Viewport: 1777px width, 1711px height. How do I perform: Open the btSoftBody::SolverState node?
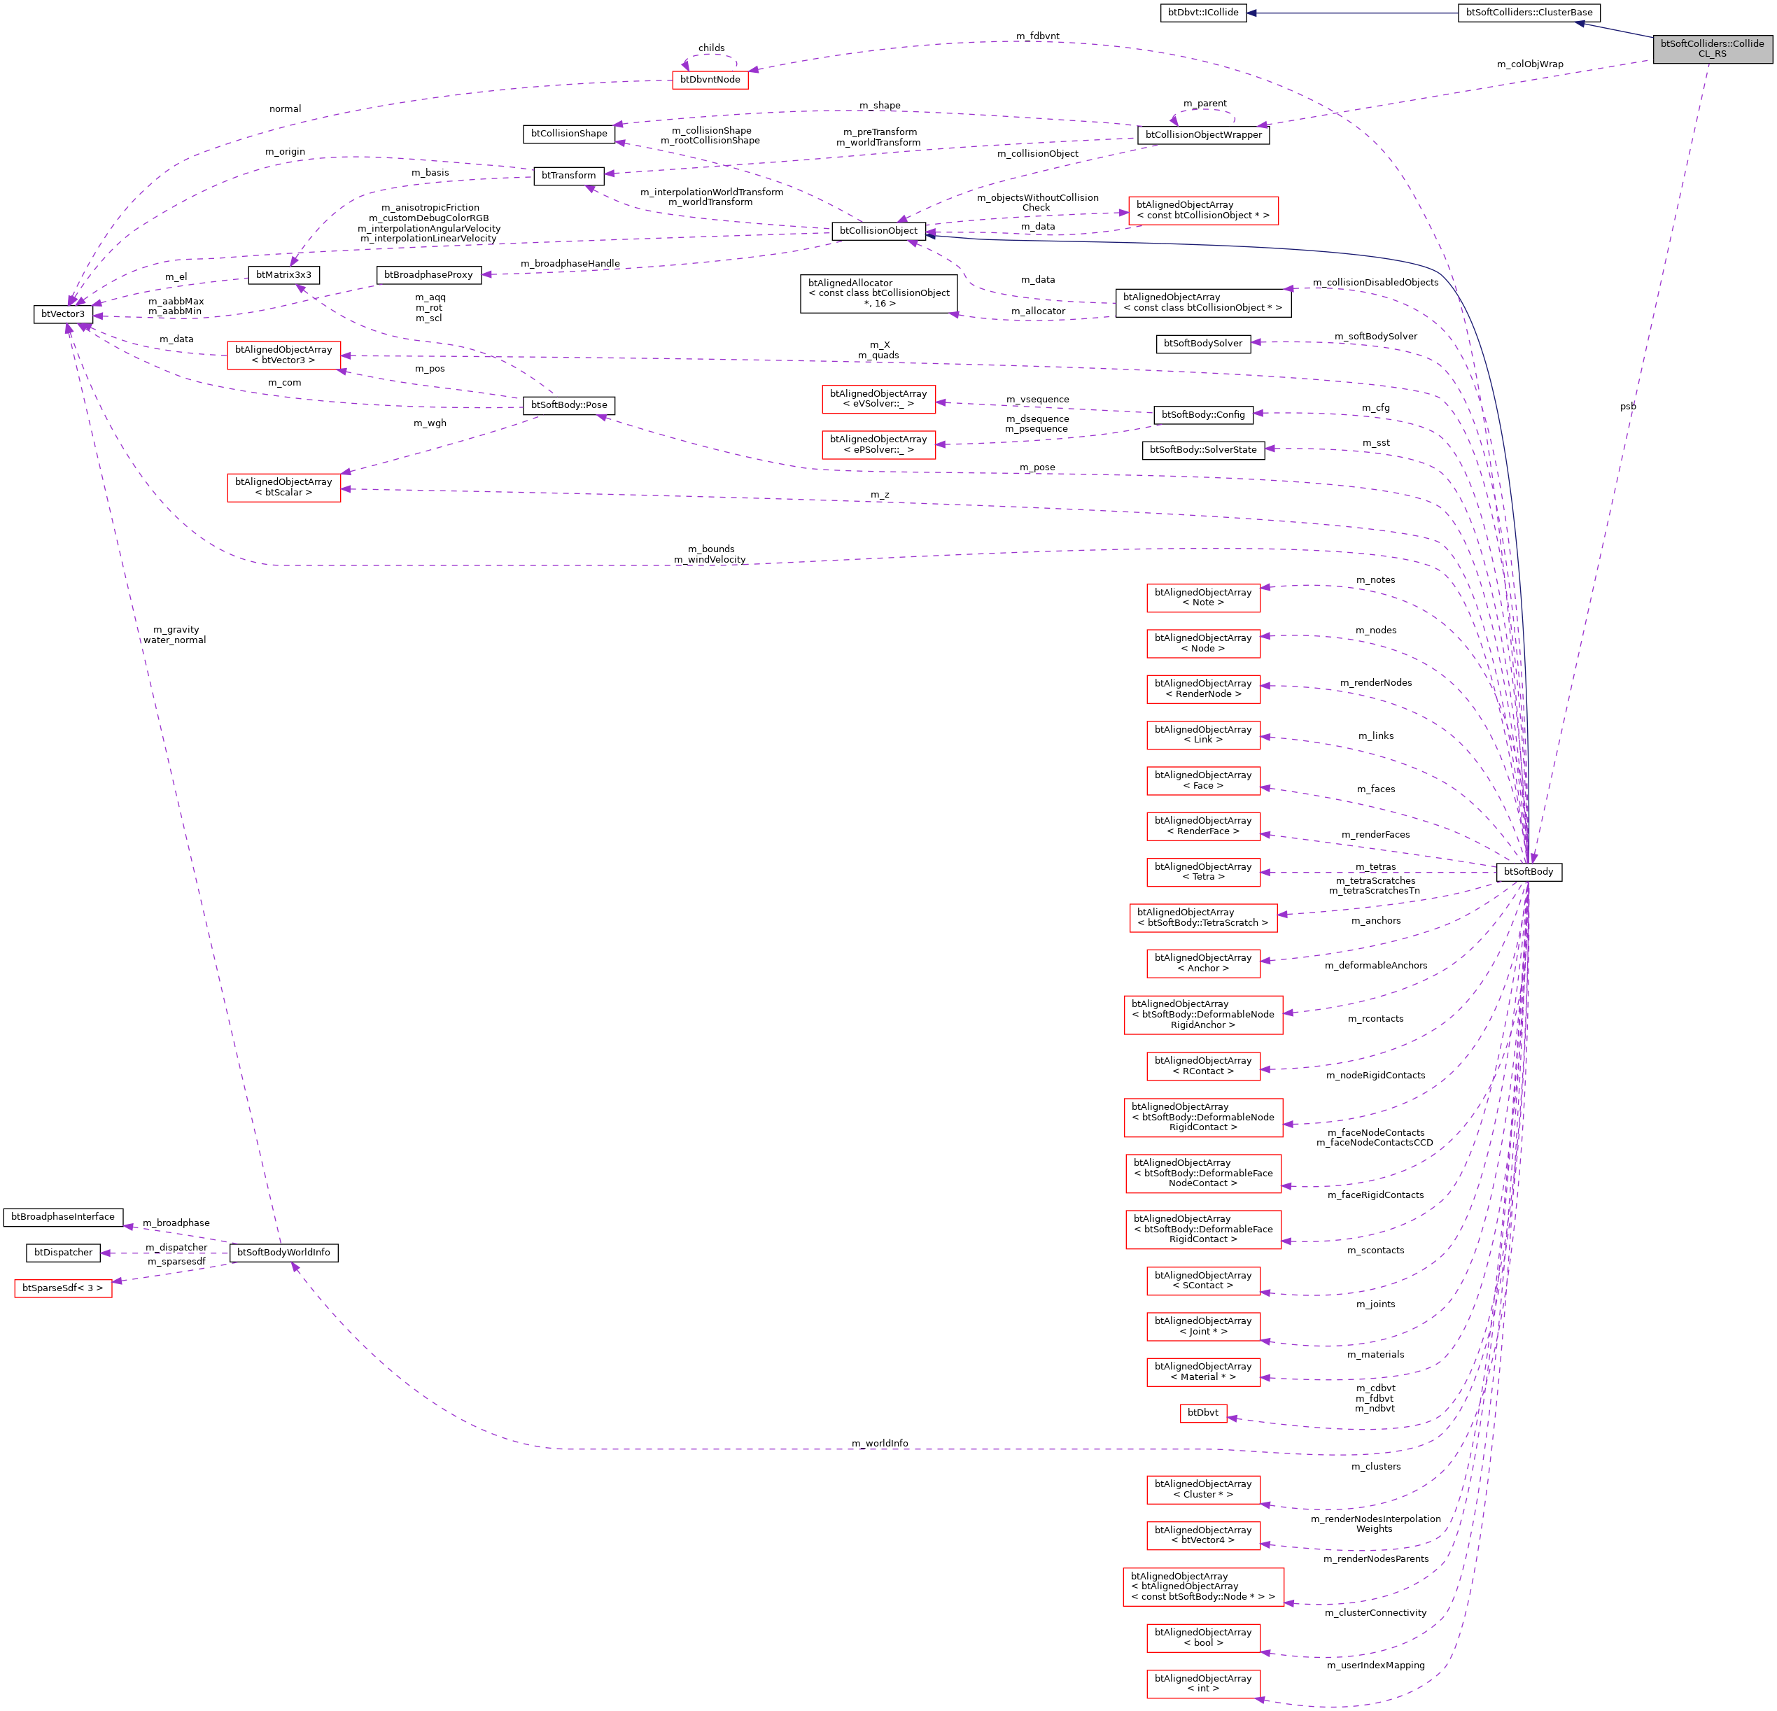tap(1203, 451)
